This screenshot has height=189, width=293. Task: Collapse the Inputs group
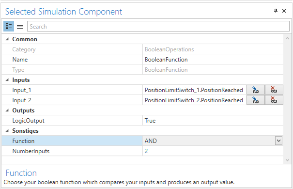coord(7,80)
